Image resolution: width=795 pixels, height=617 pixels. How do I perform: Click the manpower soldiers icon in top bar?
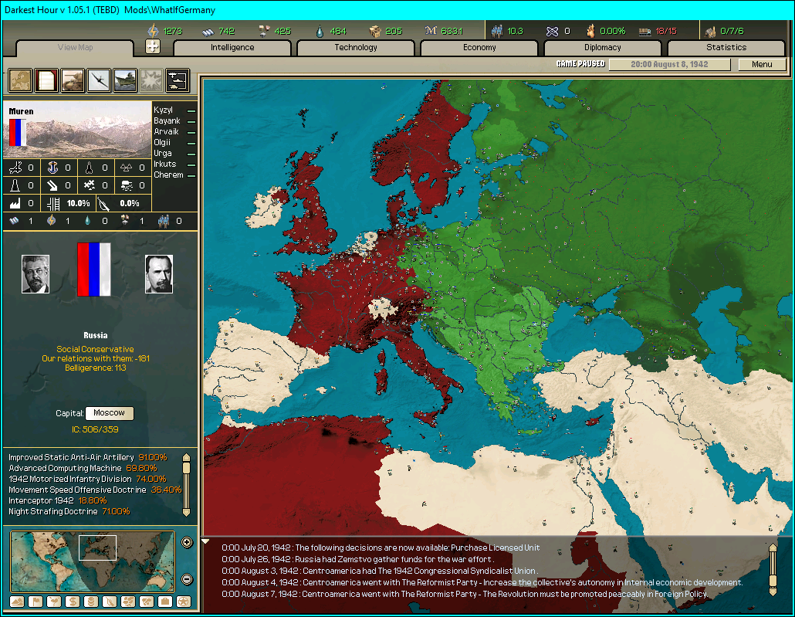click(497, 32)
